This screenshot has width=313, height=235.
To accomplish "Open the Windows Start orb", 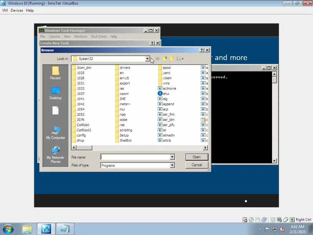I will [x=8, y=229].
